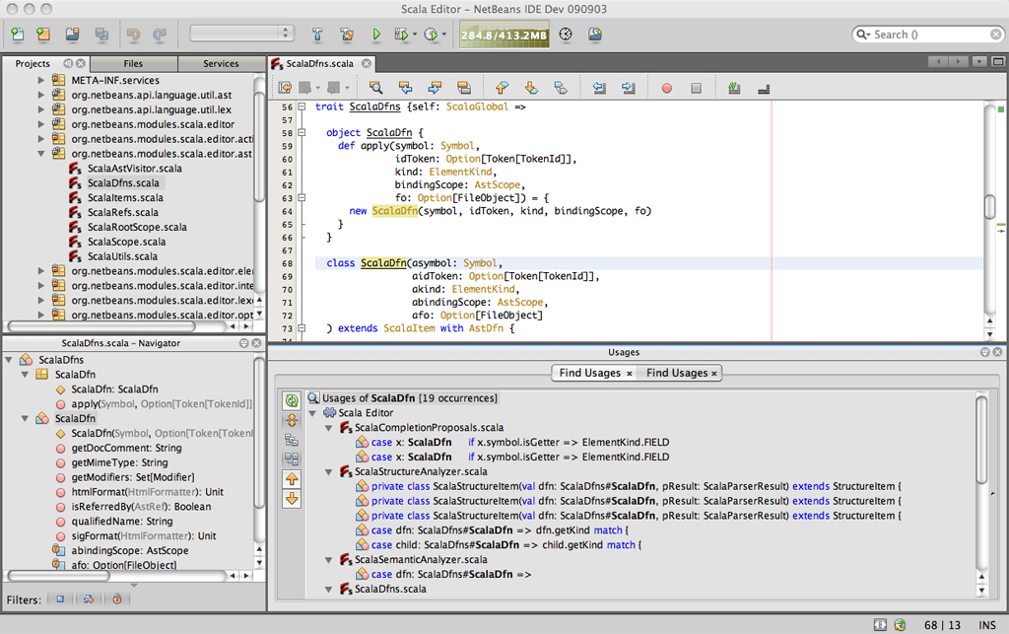Toggle the logical view button in Usages
Image resolution: width=1009 pixels, height=634 pixels.
292,440
